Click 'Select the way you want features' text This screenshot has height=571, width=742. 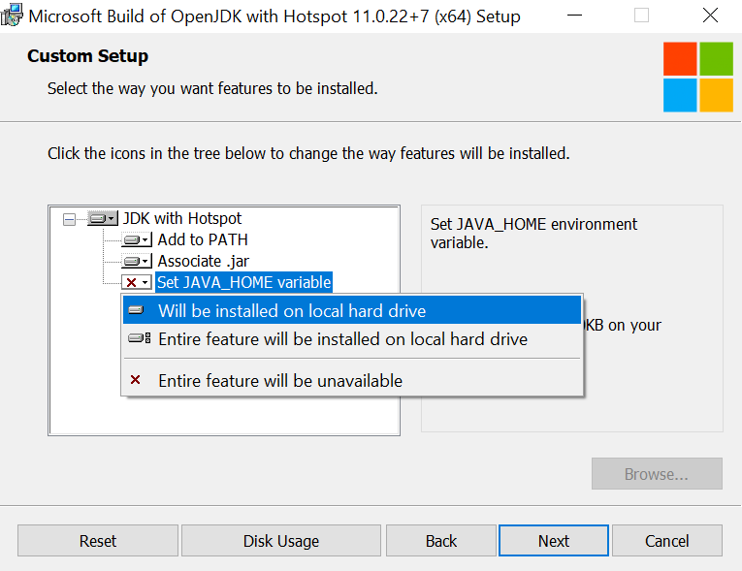212,88
